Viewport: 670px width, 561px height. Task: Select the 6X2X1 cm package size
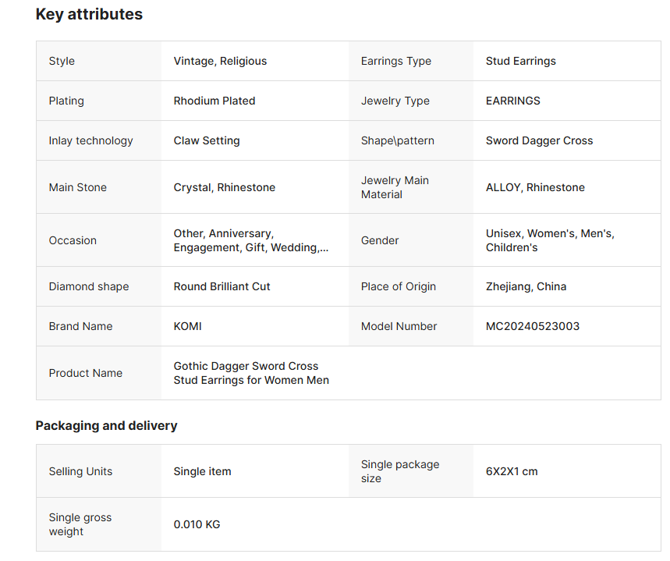(511, 471)
